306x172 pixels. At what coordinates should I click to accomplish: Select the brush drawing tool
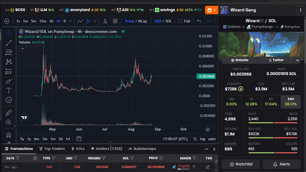[x=9, y=81]
